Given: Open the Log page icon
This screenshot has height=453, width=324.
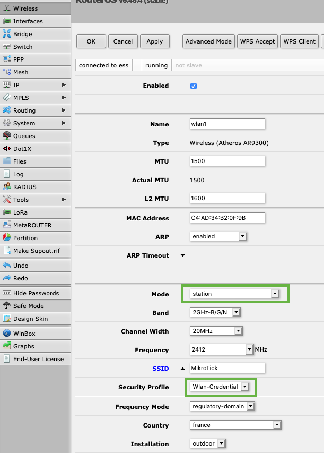Looking at the screenshot, I should [7, 174].
